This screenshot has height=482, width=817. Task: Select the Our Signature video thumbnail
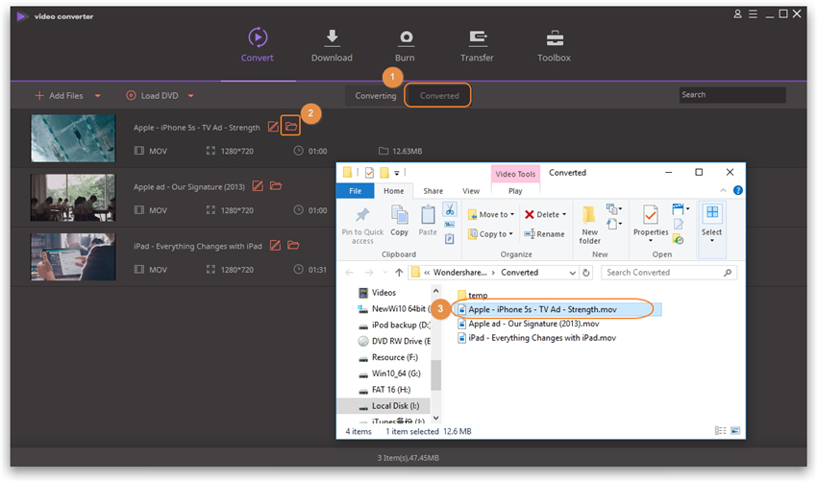tap(73, 198)
